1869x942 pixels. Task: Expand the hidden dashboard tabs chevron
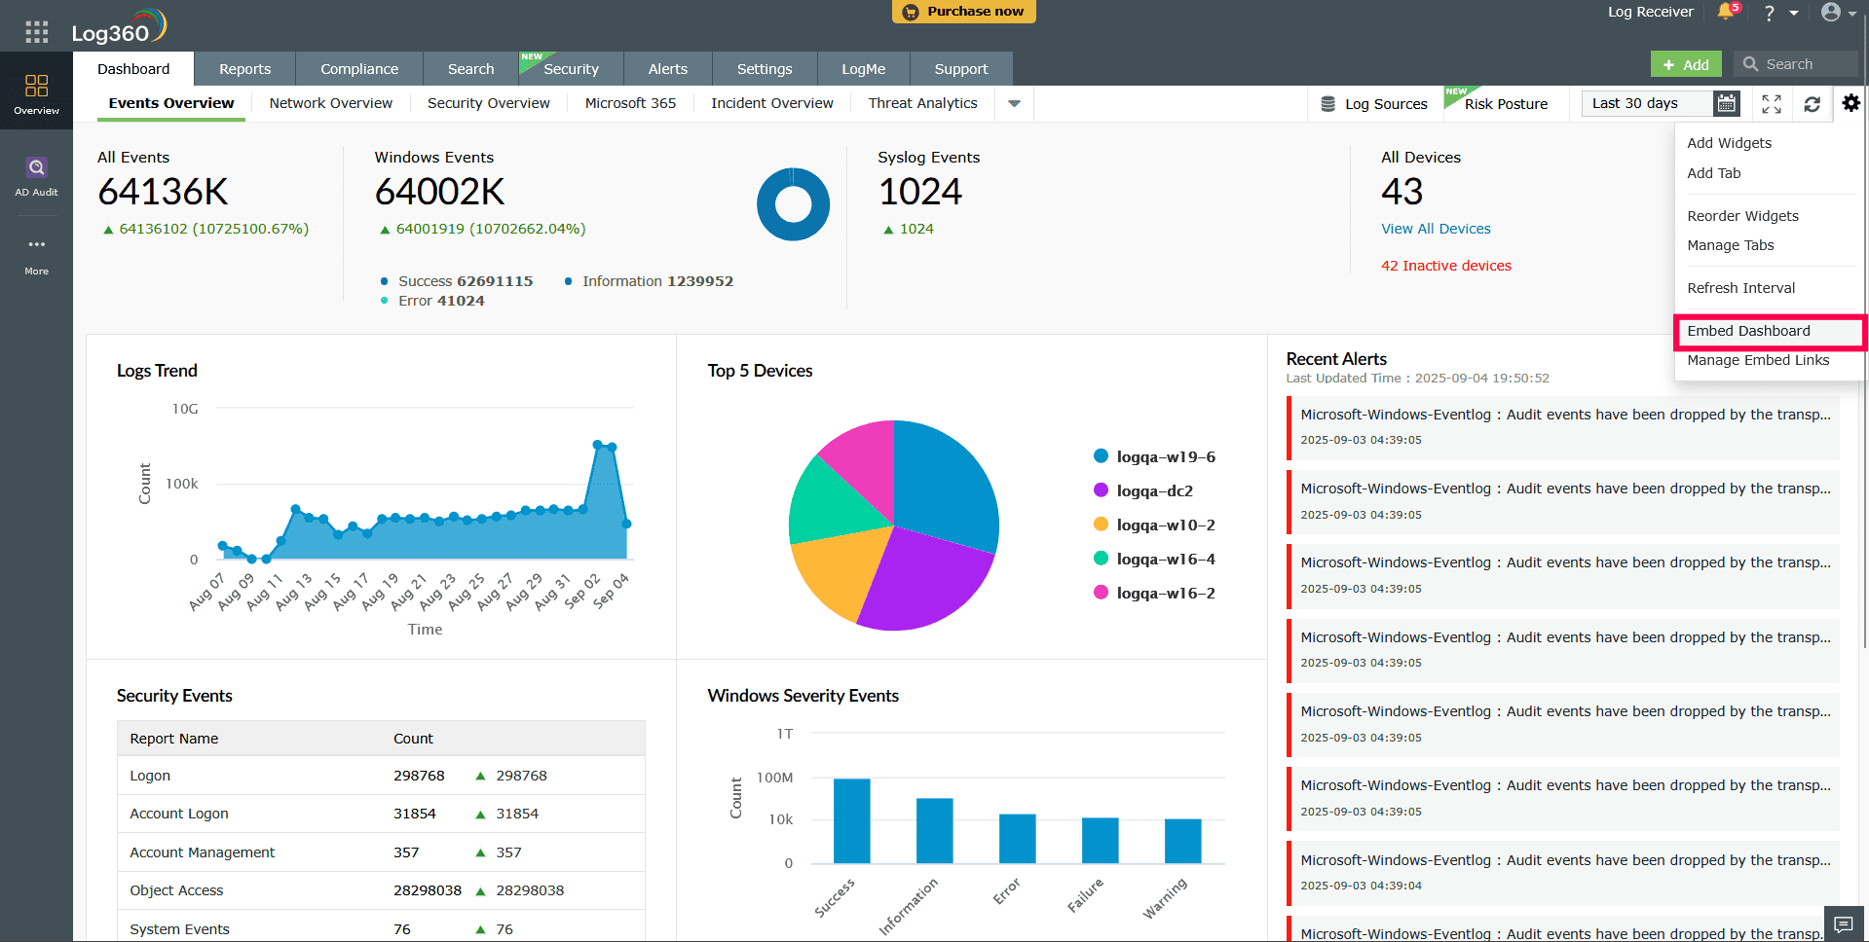(1014, 103)
